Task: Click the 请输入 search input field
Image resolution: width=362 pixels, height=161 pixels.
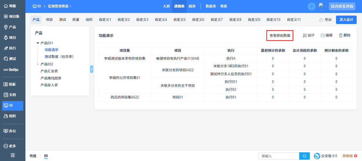Action: 279,156
